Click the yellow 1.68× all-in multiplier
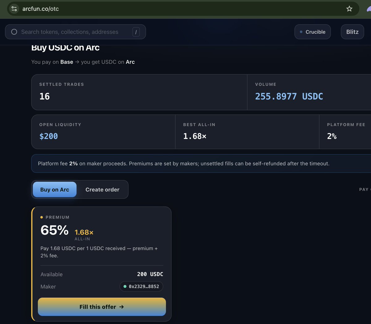 [84, 232]
